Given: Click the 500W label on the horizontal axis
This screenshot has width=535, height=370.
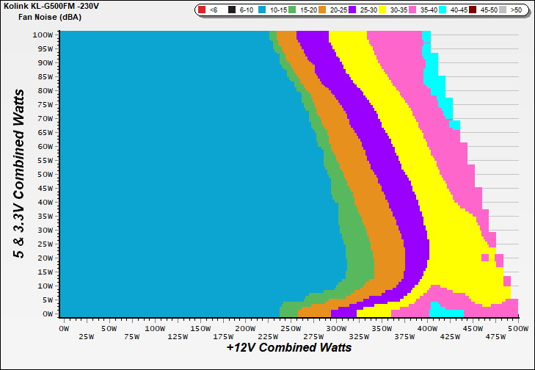Looking at the screenshot, I should [x=518, y=327].
